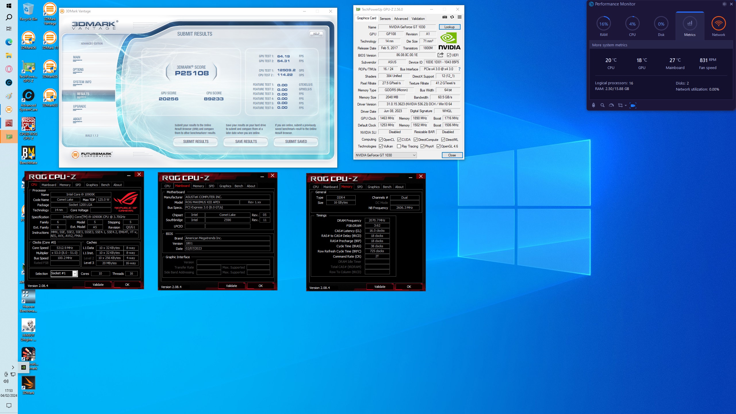Open the GPU selection dropdown in GPU-Z
Viewport: 736px width, 414px height.
click(x=385, y=155)
